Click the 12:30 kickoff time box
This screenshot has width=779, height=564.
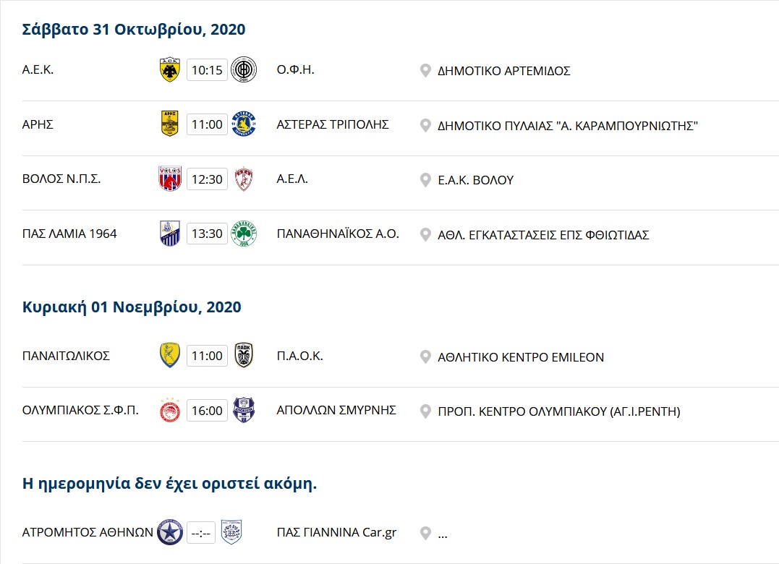207,179
